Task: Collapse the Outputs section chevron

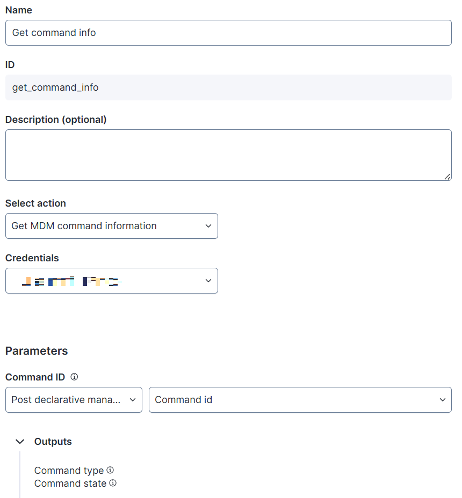Action: point(20,442)
